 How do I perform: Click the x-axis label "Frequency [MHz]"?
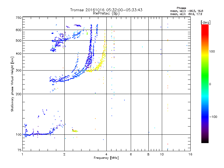click(106, 158)
